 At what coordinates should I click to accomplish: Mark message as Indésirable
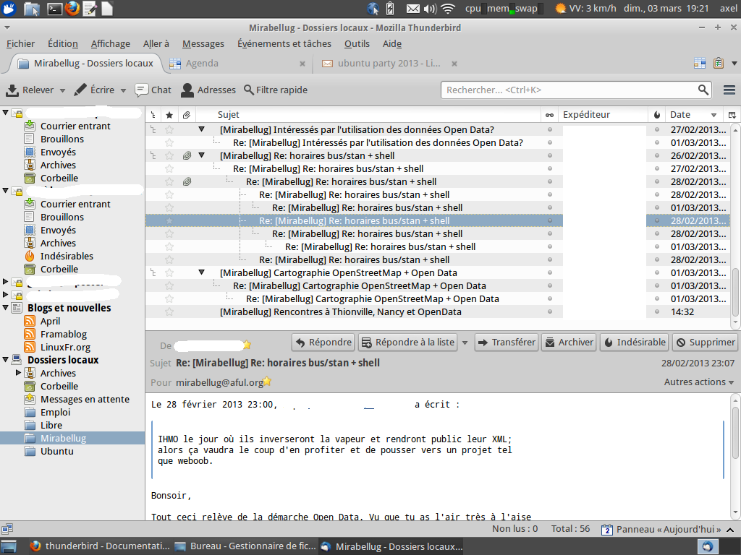coord(635,342)
